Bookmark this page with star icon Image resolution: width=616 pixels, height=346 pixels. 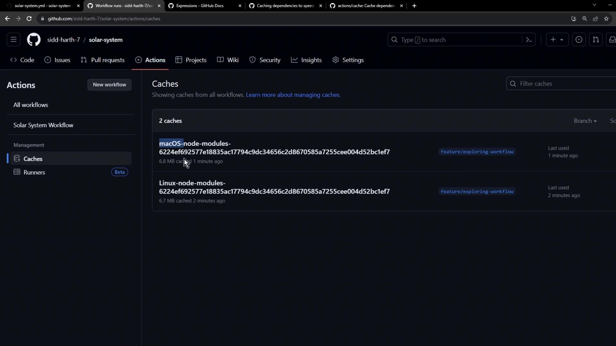606,19
